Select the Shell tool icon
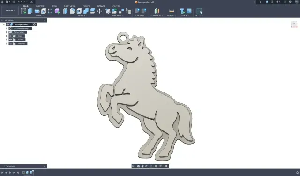 tap(79, 11)
